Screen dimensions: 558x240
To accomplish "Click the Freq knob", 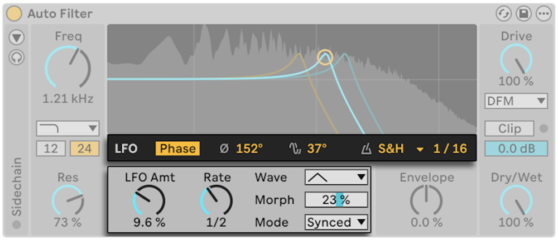I will (68, 67).
